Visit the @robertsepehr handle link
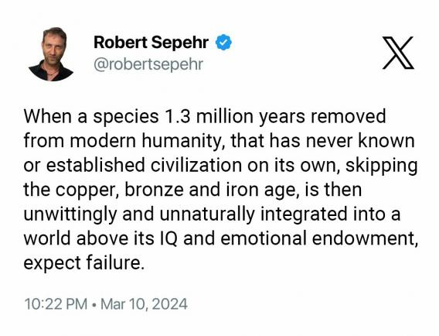 (x=148, y=64)
